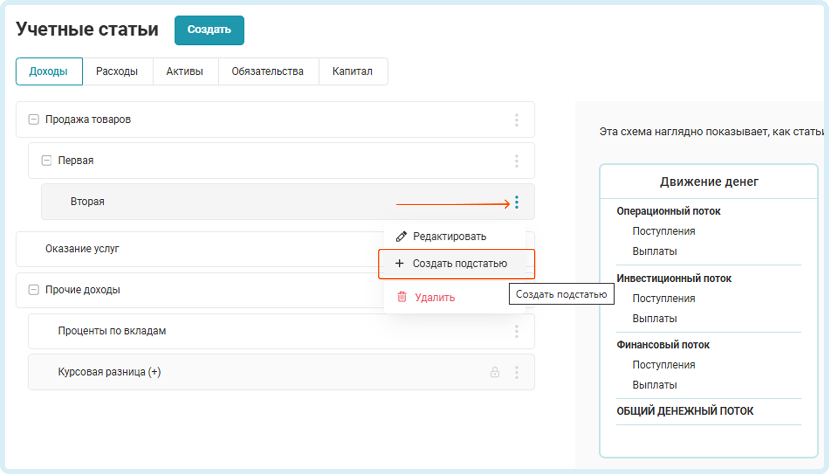Open the three-dot menu for Продажа товаров
The height and width of the screenshot is (474, 829).
(x=516, y=120)
